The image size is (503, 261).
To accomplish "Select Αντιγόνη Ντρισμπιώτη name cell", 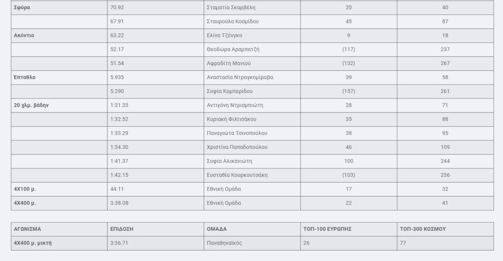I will [235, 105].
